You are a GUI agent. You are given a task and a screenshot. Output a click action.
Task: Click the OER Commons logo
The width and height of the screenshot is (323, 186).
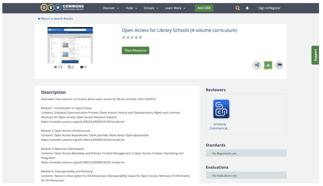coord(62,8)
